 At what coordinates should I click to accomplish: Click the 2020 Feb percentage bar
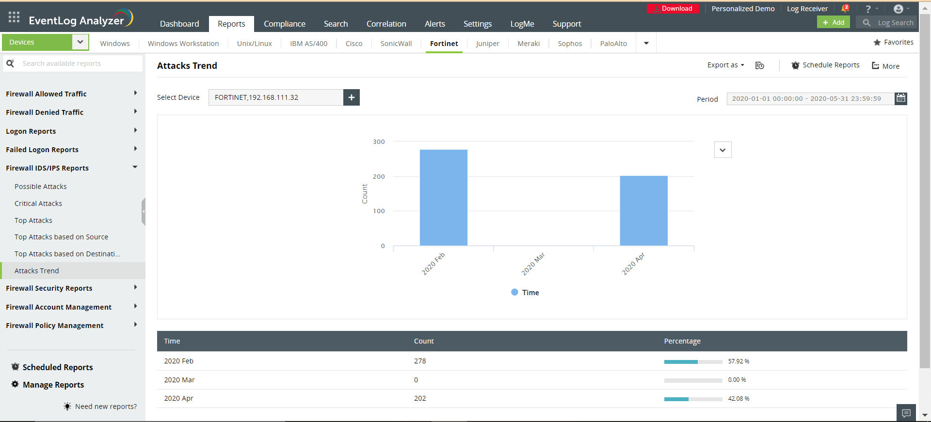pyautogui.click(x=693, y=361)
